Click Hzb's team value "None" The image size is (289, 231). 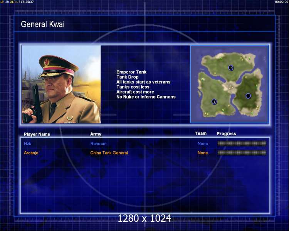203,144
